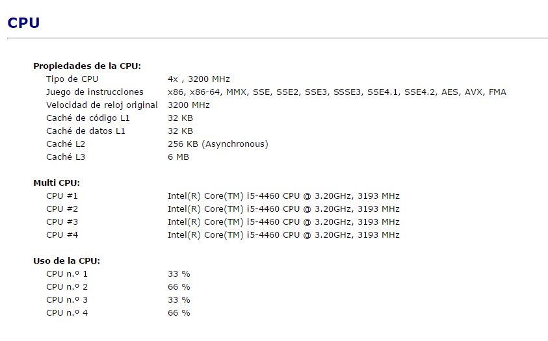The image size is (548, 341).
Task: Click the Uso de la CPU section header
Action: pyautogui.click(x=66, y=261)
